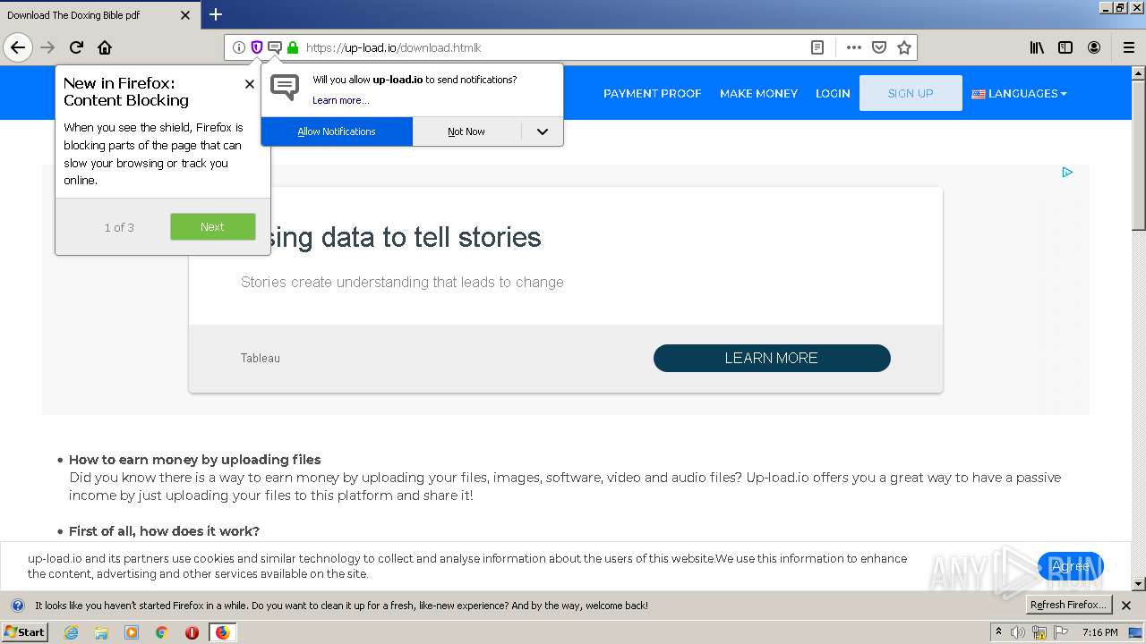Click heading How to earn money by uploading files
This screenshot has height=644, width=1146.
[x=194, y=459]
